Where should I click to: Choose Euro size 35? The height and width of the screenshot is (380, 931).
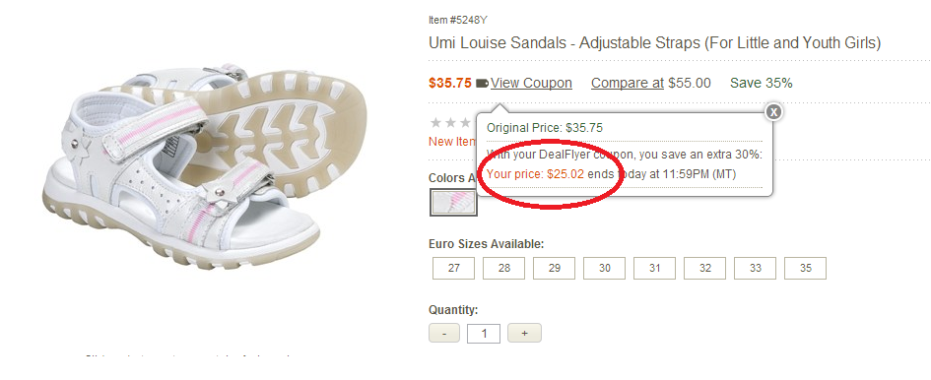(x=805, y=269)
